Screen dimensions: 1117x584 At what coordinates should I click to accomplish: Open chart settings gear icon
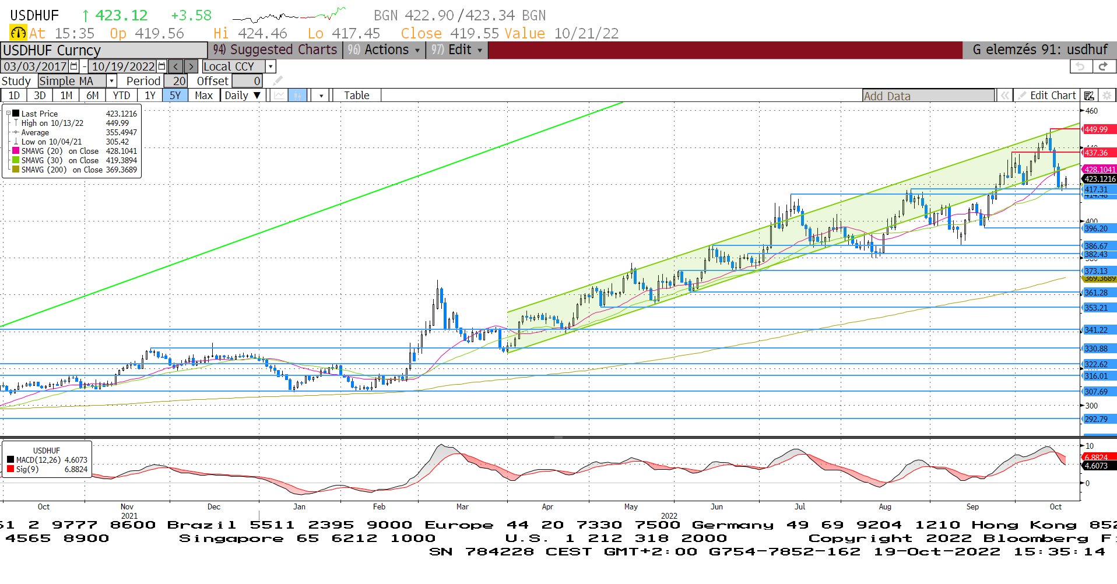pyautogui.click(x=1107, y=96)
